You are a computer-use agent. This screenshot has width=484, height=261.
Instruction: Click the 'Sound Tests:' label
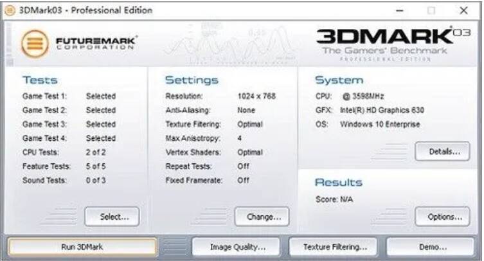click(44, 180)
